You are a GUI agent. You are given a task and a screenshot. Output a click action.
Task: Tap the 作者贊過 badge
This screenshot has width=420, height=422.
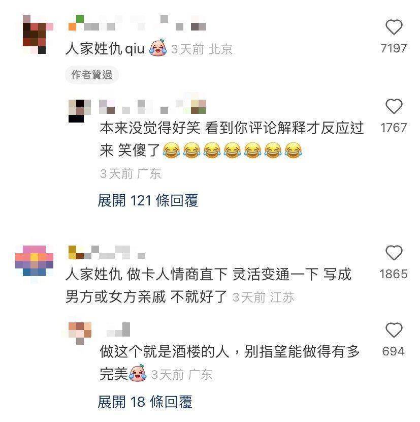click(92, 75)
